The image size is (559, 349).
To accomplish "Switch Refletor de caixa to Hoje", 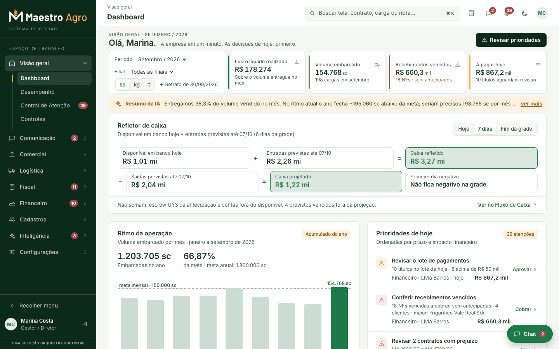I will pos(464,129).
